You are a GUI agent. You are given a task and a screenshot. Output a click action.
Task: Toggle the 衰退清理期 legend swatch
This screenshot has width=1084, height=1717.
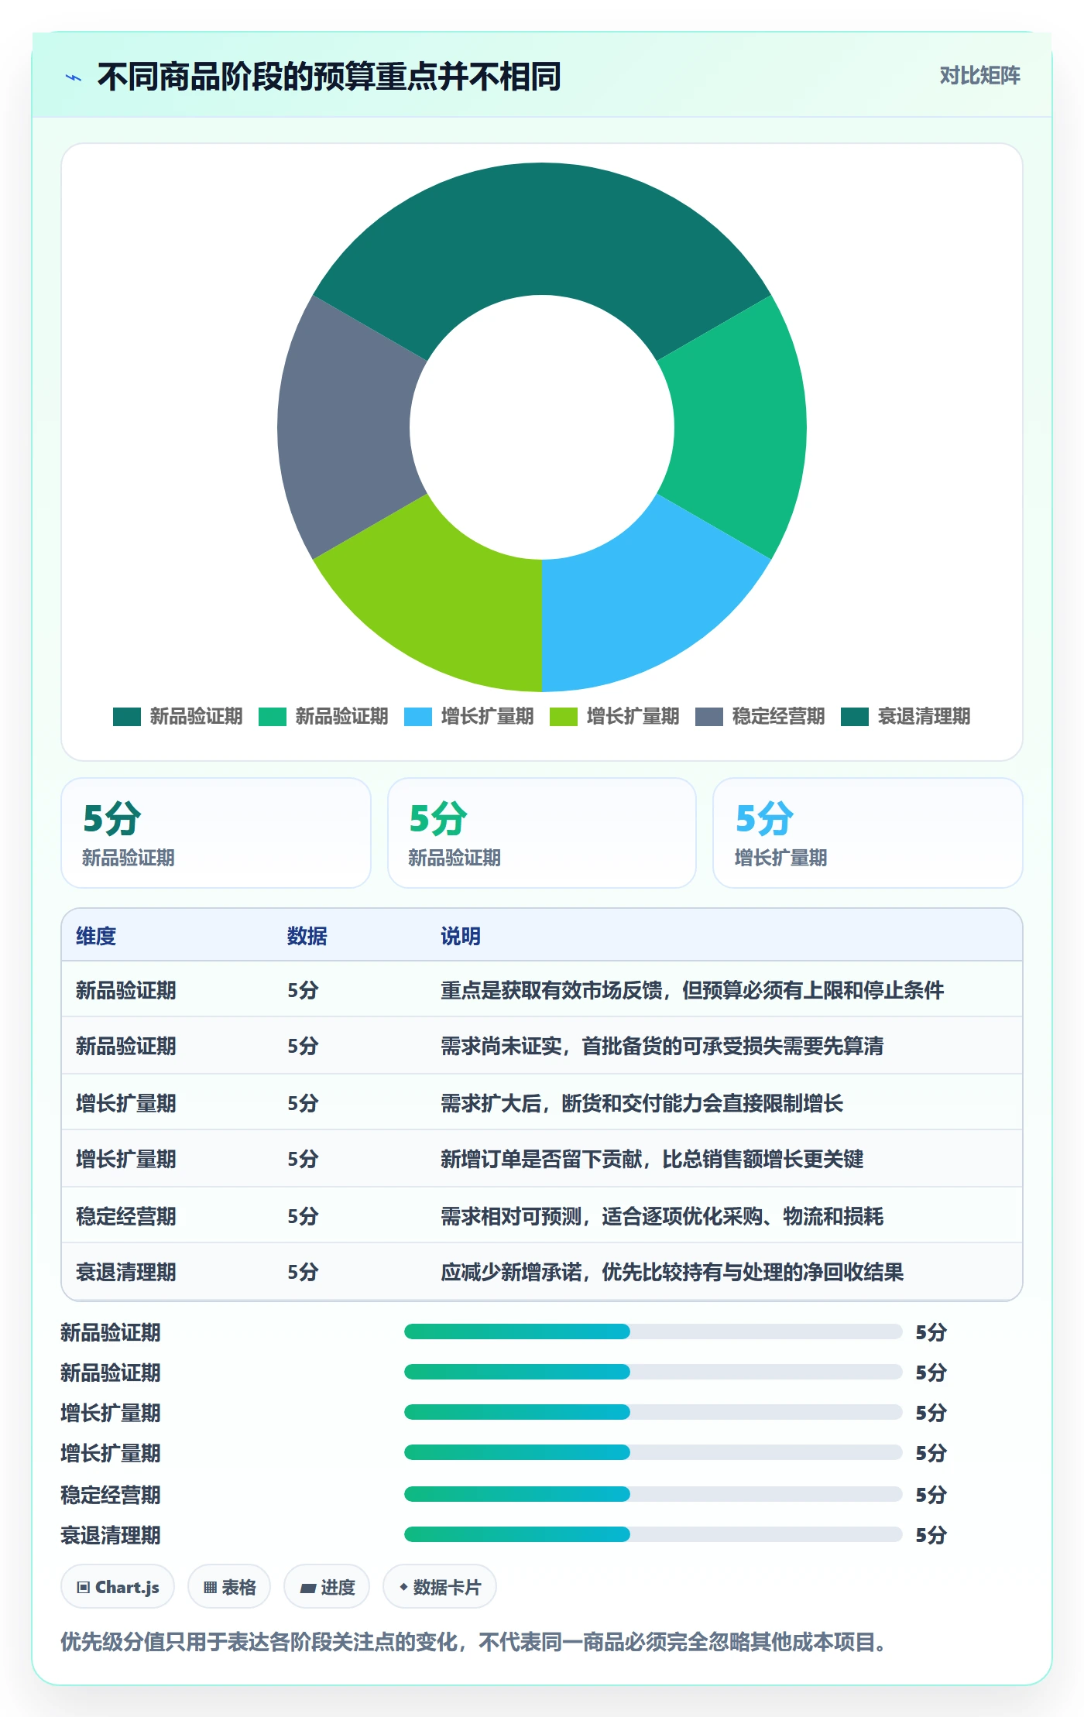(854, 717)
